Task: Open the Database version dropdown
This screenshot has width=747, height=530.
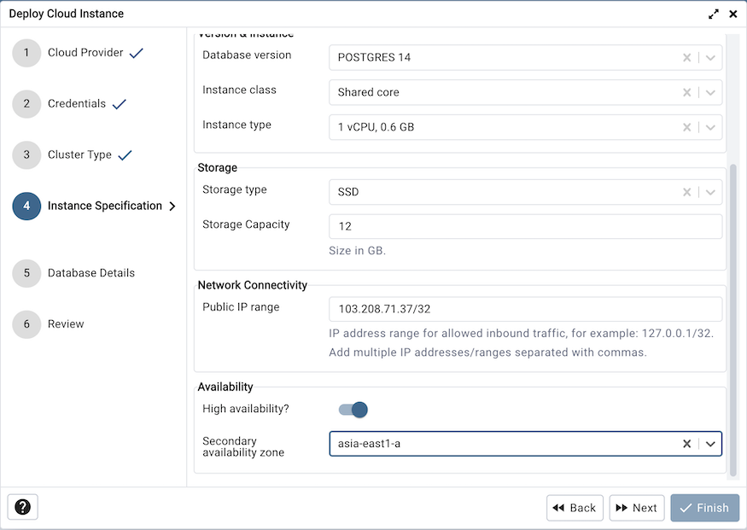Action: pyautogui.click(x=709, y=57)
